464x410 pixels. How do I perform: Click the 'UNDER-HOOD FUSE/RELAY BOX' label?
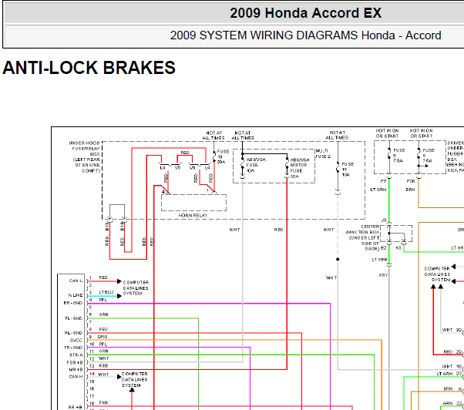[86, 149]
